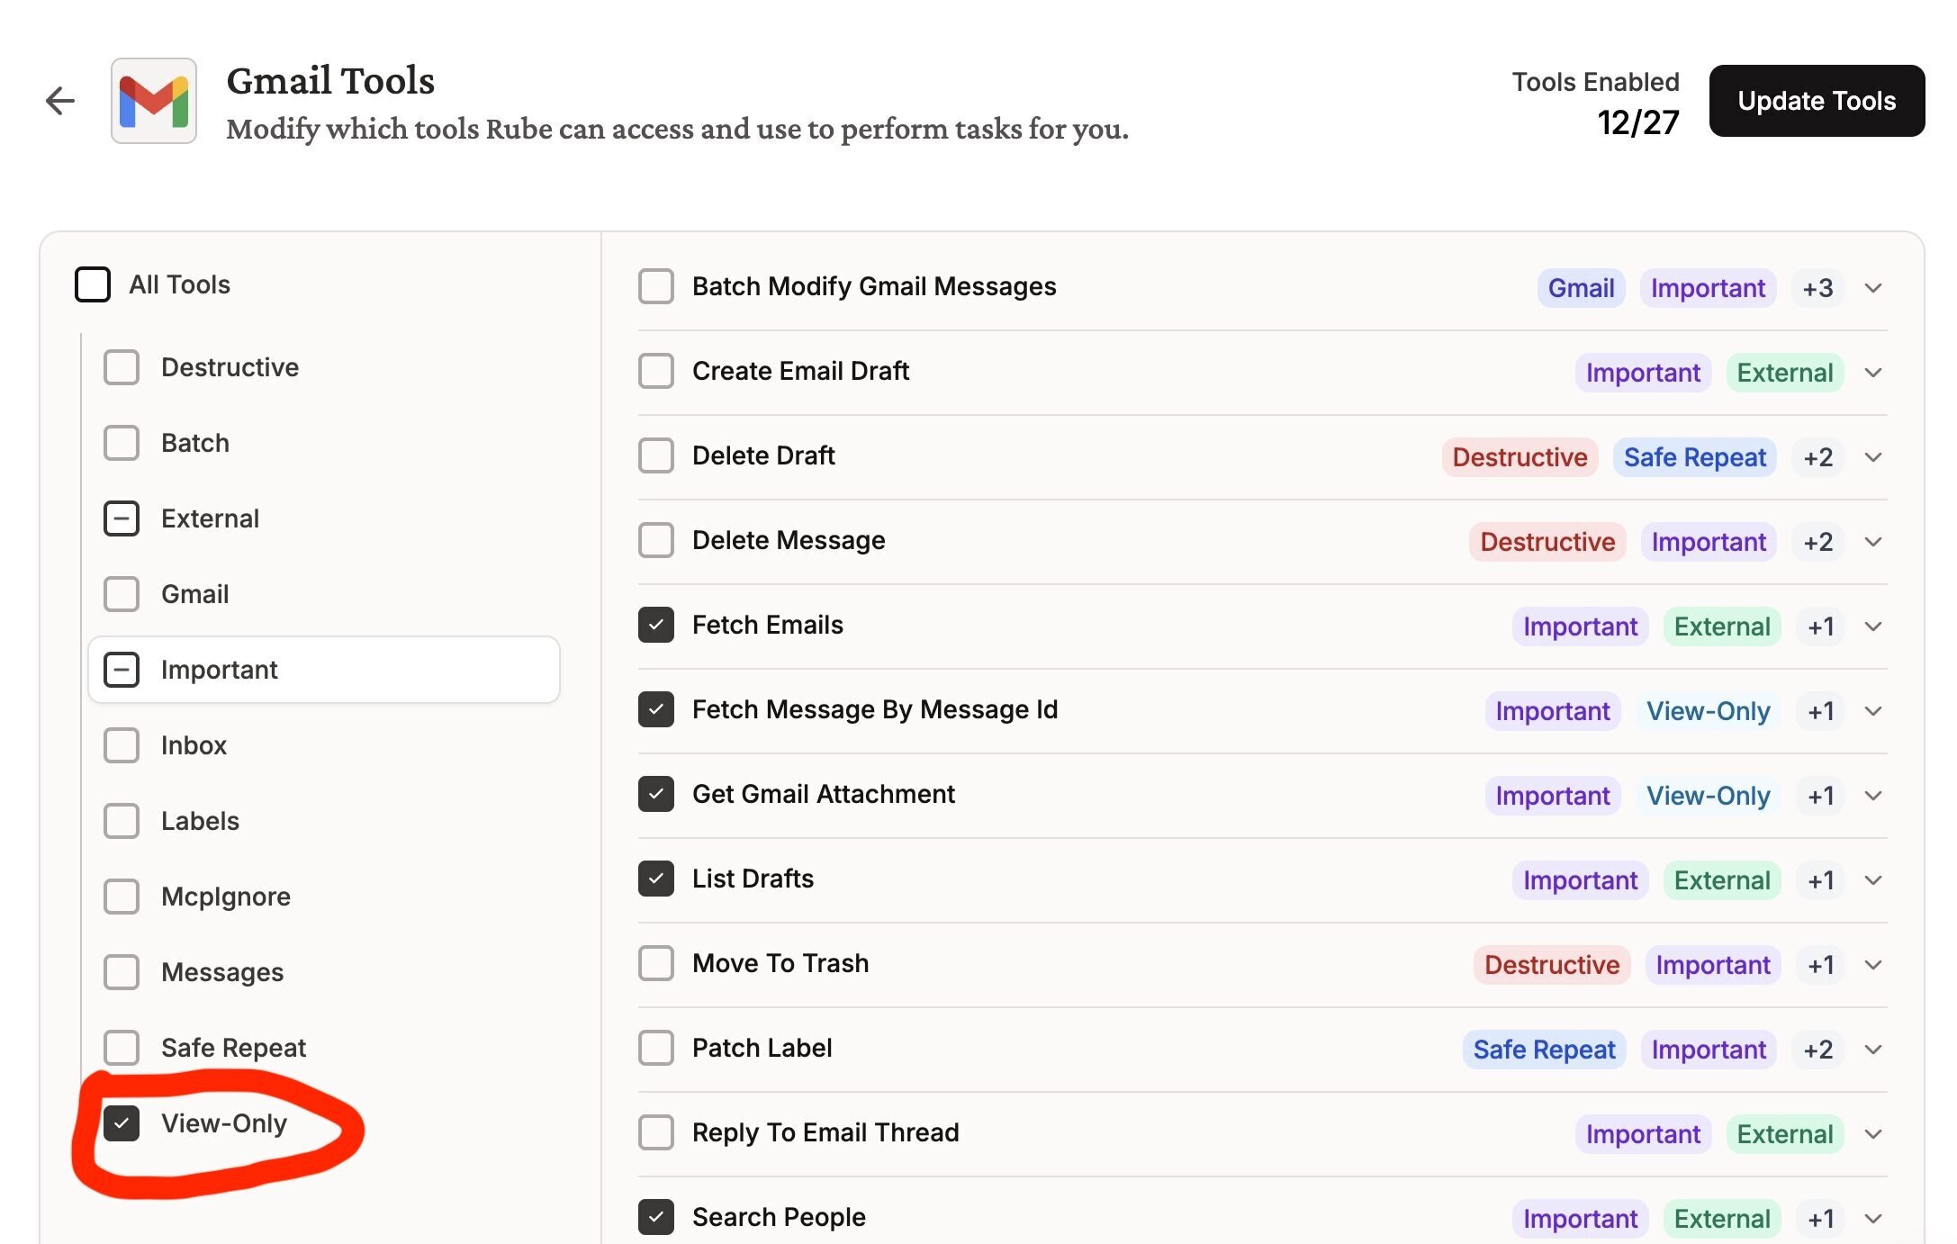This screenshot has height=1244, width=1957.
Task: Click the +3 badge on Batch Modify row
Action: click(x=1817, y=287)
